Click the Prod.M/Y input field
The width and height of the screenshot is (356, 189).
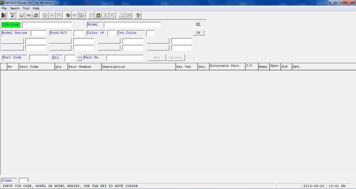(x=78, y=33)
